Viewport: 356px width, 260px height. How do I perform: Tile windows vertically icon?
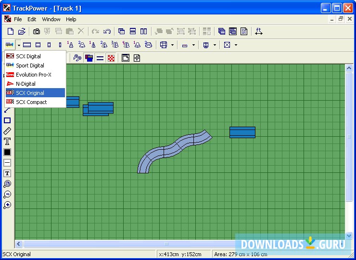click(x=143, y=31)
